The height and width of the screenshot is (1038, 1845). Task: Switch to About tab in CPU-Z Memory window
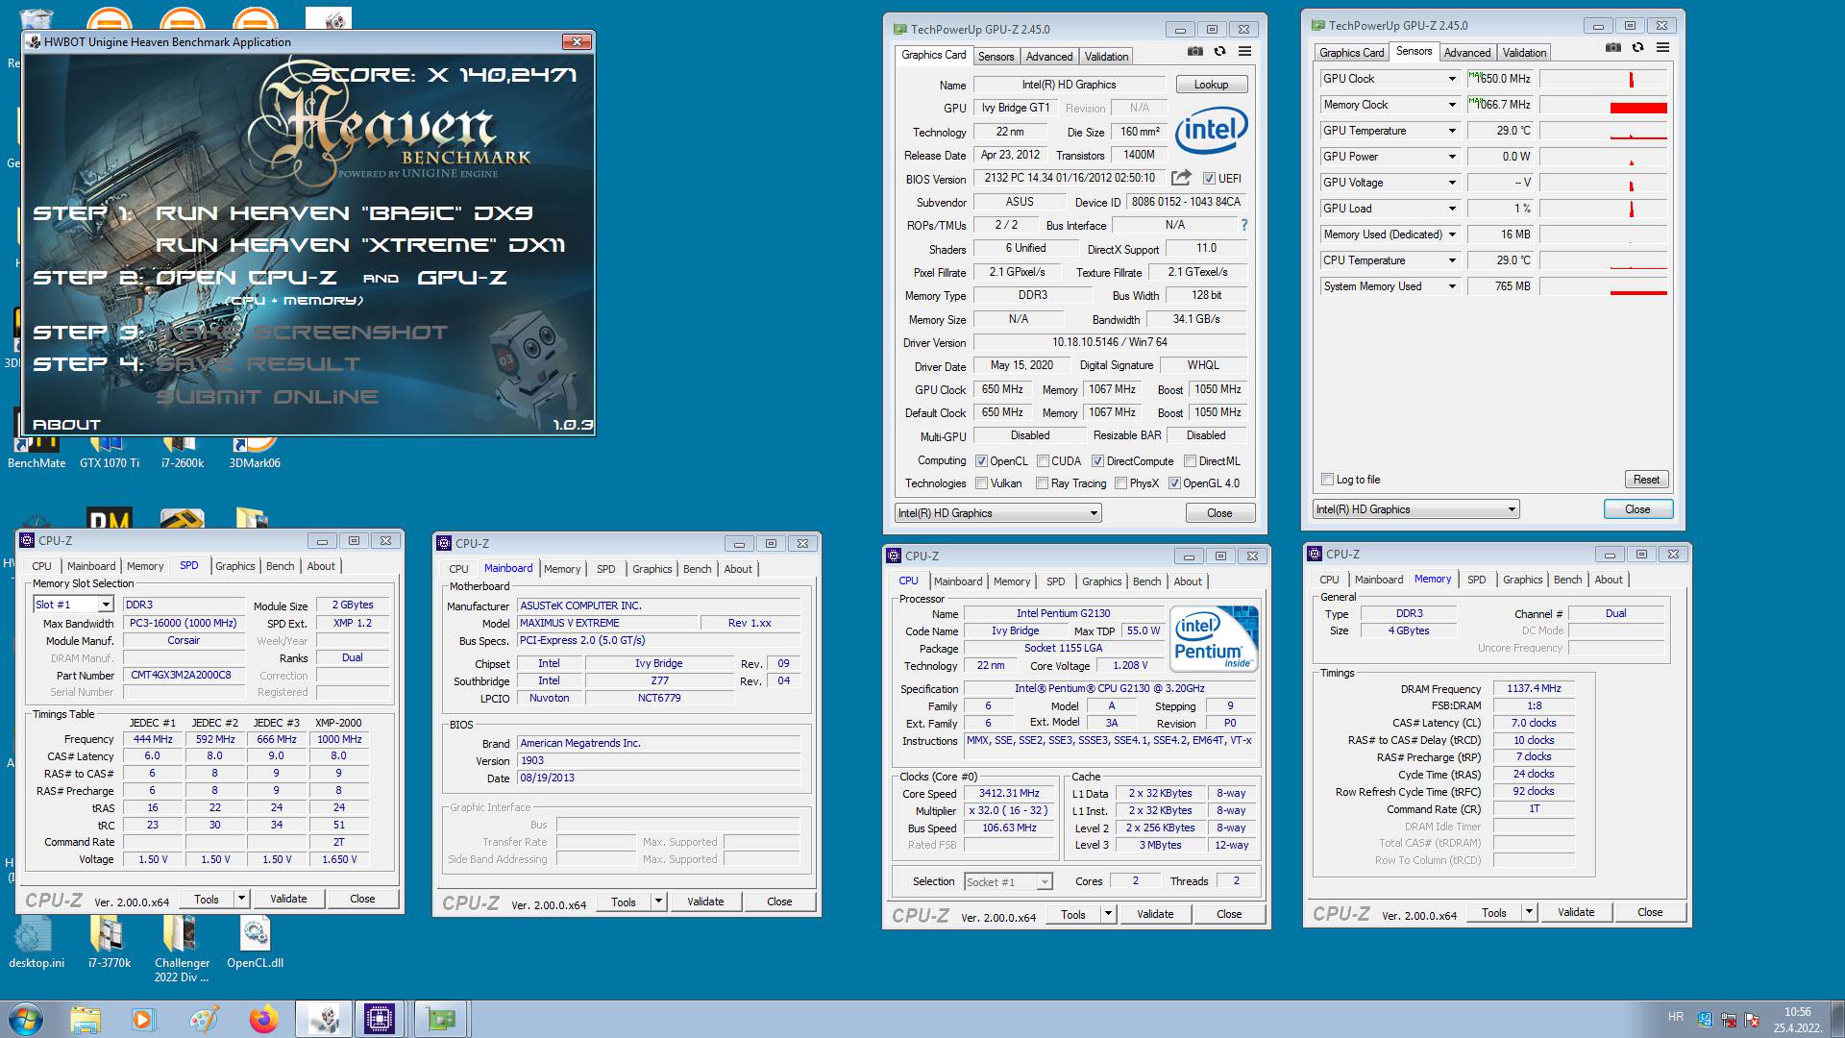click(1609, 580)
